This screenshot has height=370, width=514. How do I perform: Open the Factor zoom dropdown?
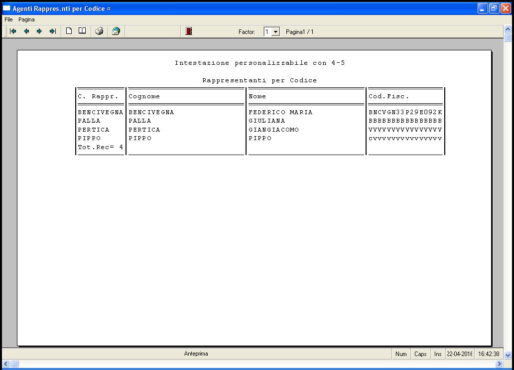click(275, 32)
